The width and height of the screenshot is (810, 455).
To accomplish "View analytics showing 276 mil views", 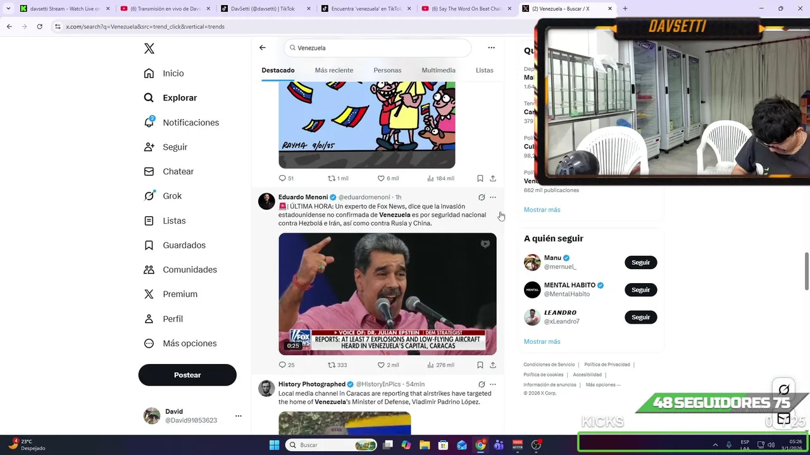I will coord(440,365).
